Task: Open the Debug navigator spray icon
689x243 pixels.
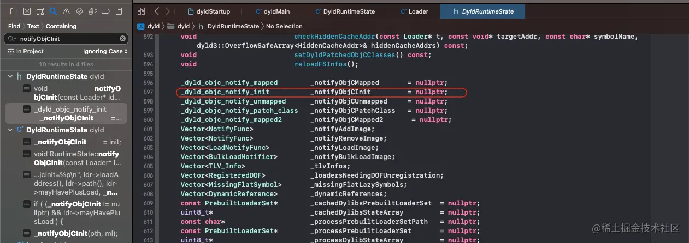Action: pos(92,11)
